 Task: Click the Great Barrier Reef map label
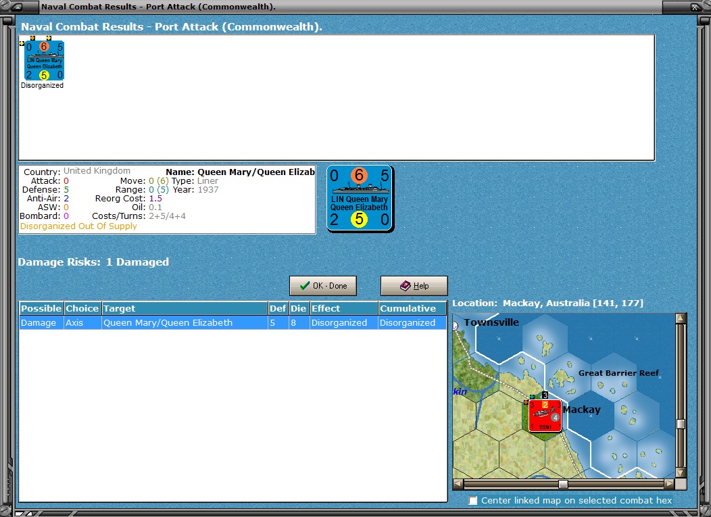[618, 373]
